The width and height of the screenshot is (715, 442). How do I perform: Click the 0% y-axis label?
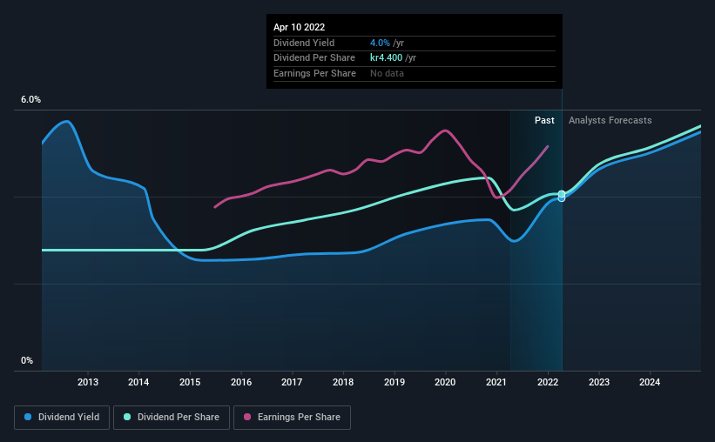pos(27,360)
